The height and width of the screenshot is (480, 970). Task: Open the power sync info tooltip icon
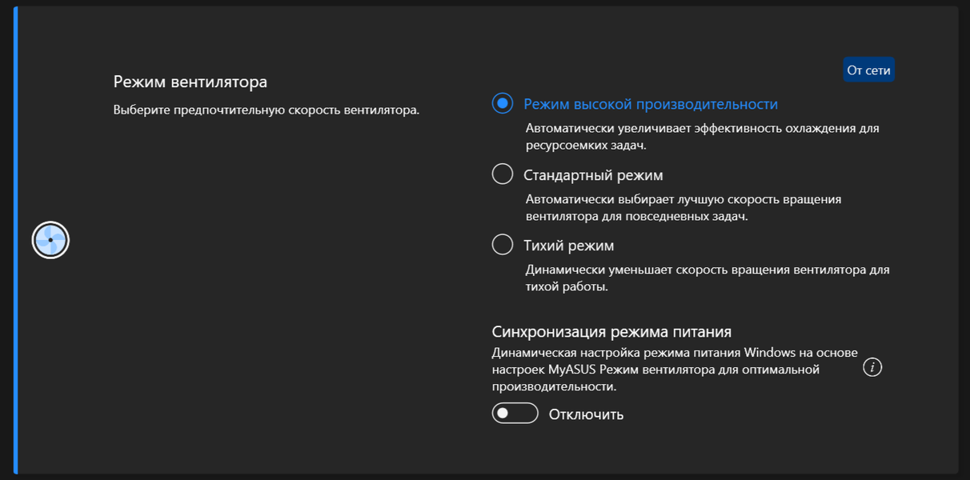[873, 368]
